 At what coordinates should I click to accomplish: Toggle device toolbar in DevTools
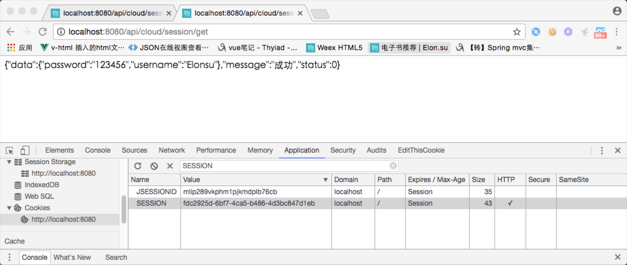25,150
